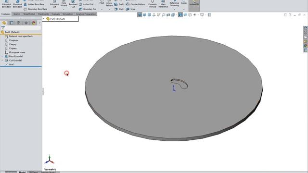The width and height of the screenshot is (308, 173).
Task: Select the Revolved Boss/Base tool
Action: point(17,4)
